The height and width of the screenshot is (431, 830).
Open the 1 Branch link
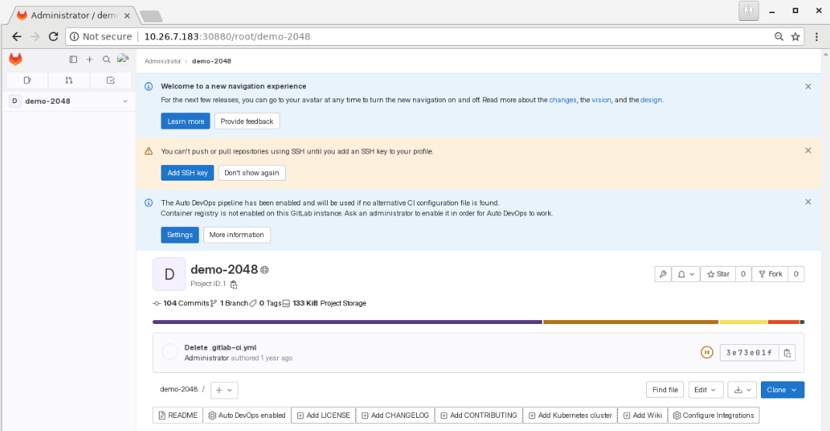tap(229, 303)
